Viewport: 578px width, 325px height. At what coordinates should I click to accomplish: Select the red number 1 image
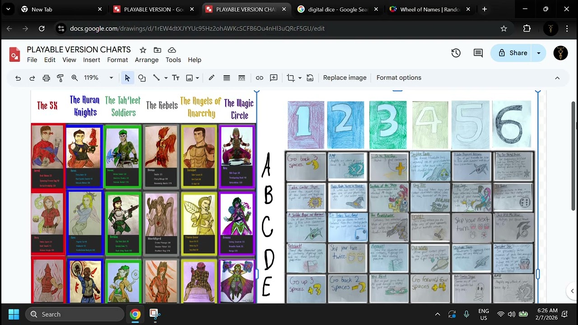tap(306, 125)
